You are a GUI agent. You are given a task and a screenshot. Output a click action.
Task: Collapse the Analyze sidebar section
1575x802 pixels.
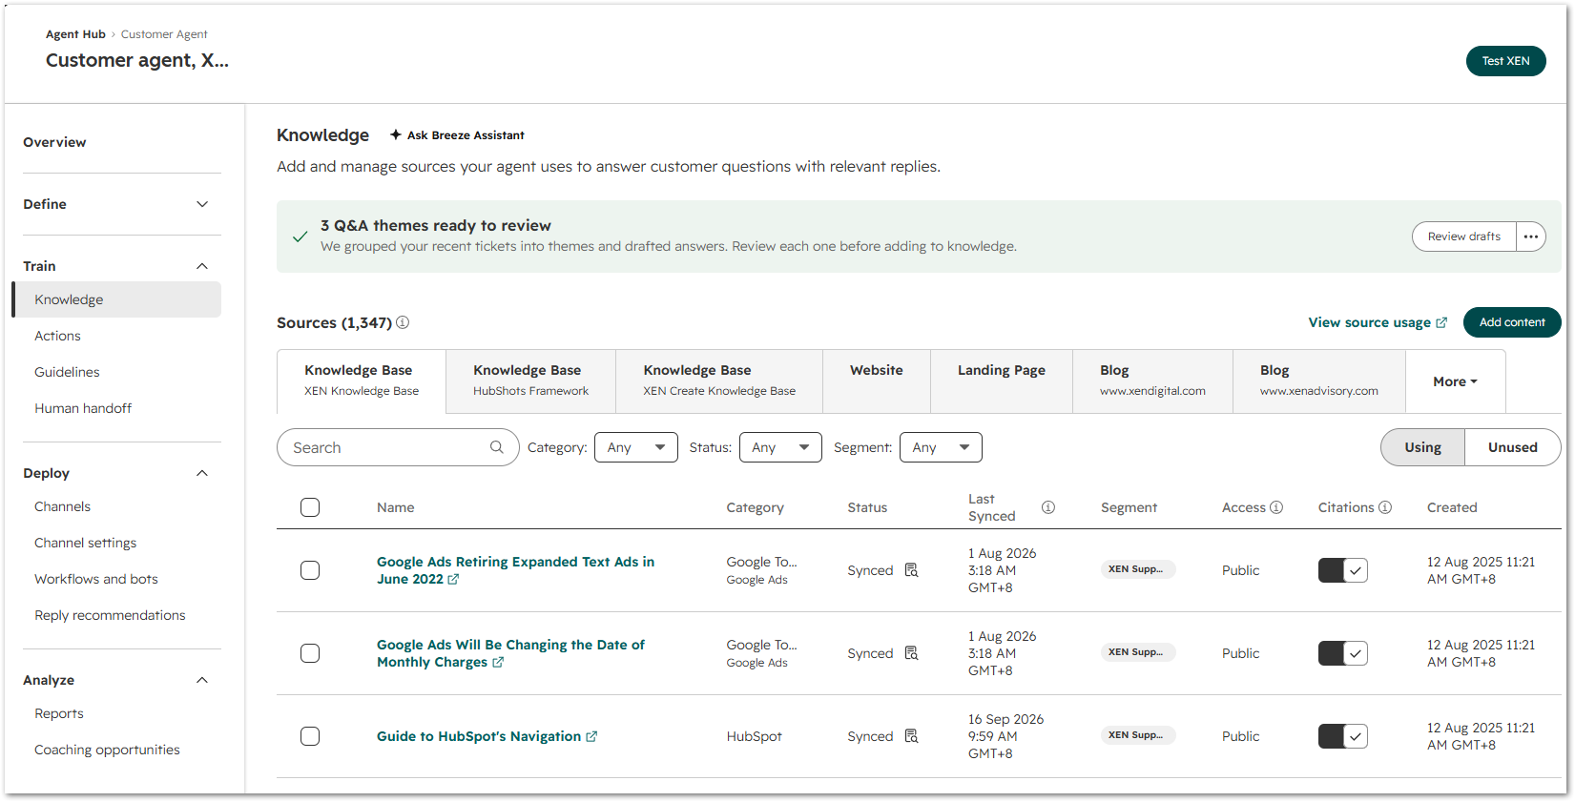click(202, 680)
